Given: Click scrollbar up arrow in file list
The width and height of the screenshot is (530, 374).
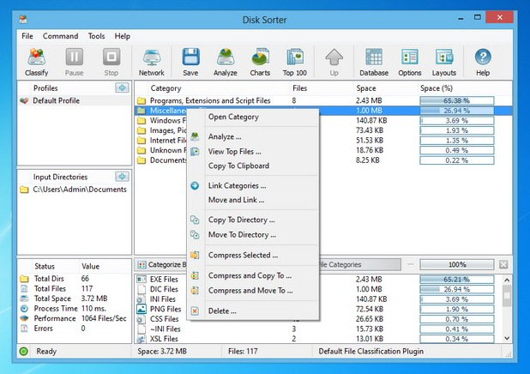Looking at the screenshot, I should pyautogui.click(x=507, y=280).
